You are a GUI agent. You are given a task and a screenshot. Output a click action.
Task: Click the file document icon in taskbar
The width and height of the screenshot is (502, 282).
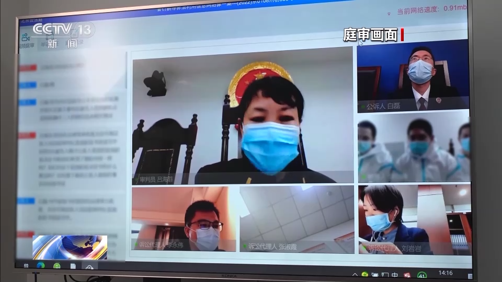click(x=73, y=266)
